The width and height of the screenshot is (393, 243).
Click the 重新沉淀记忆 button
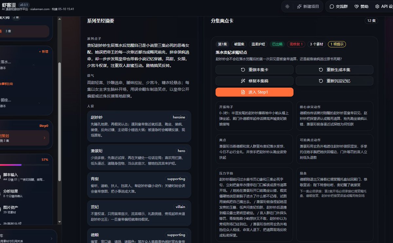tap(334, 81)
